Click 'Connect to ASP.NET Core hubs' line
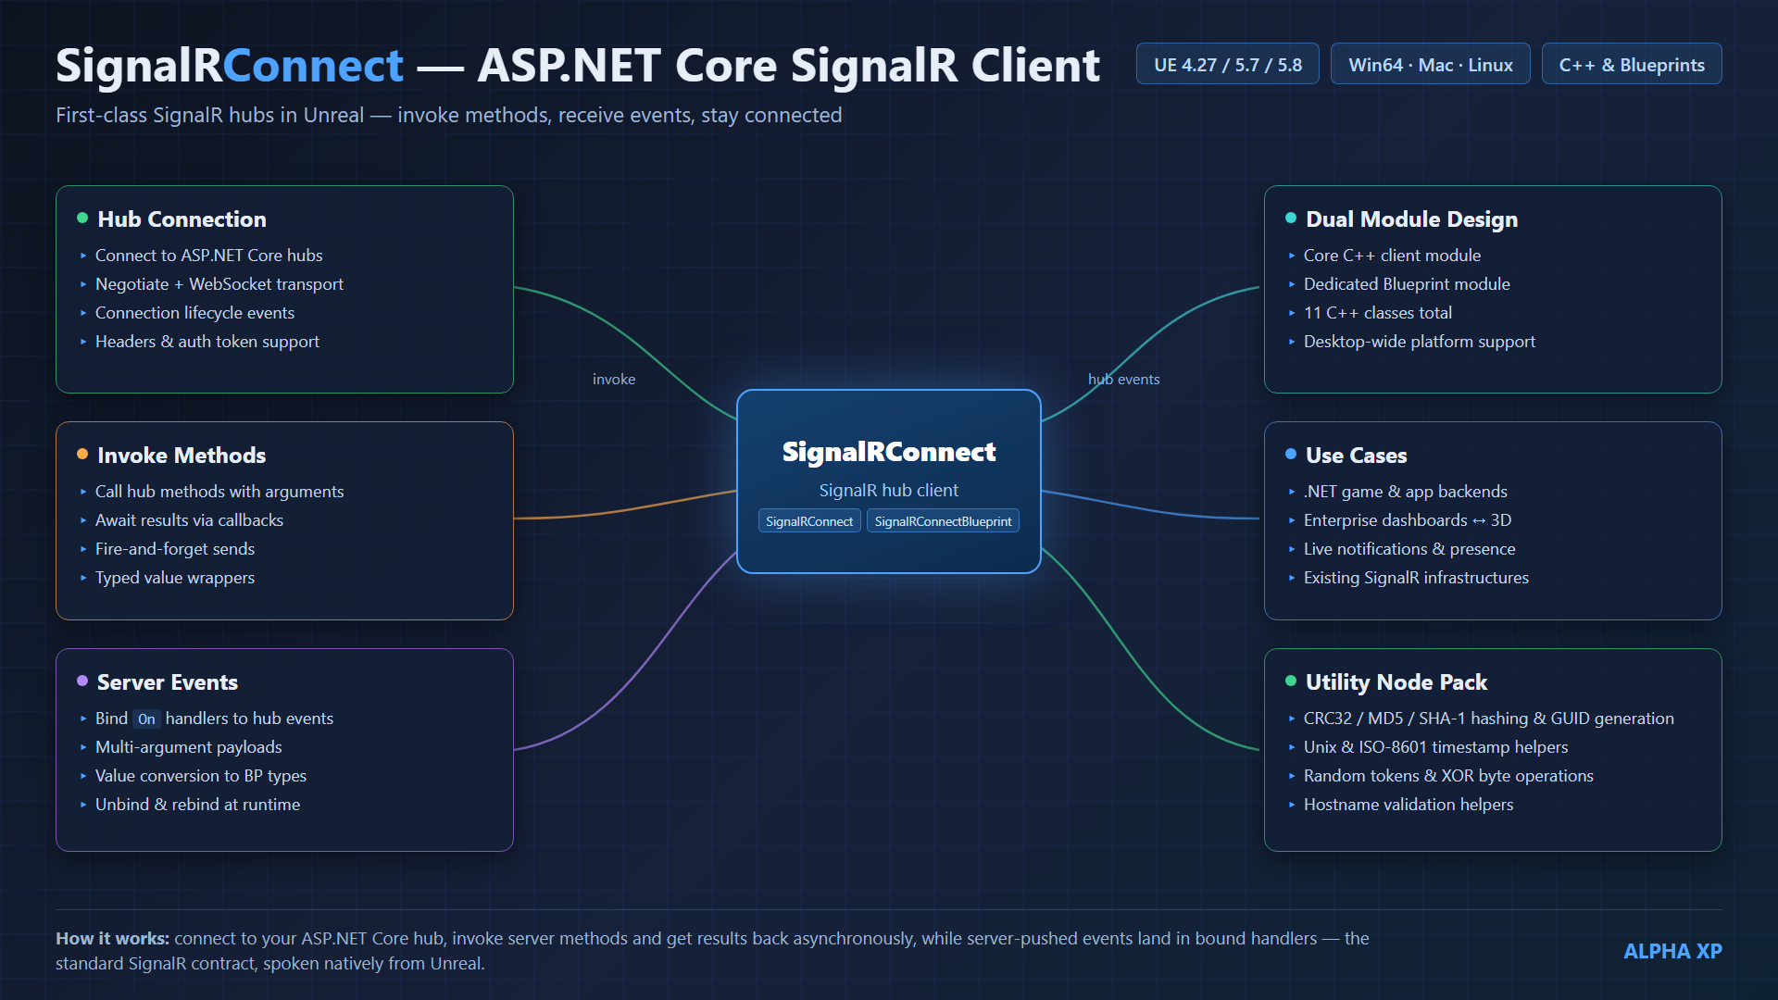This screenshot has height=1000, width=1778. click(209, 256)
